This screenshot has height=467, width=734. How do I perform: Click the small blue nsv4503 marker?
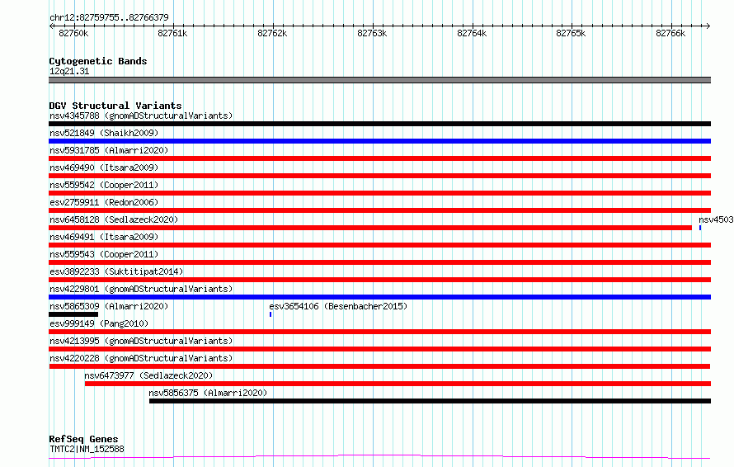(700, 228)
